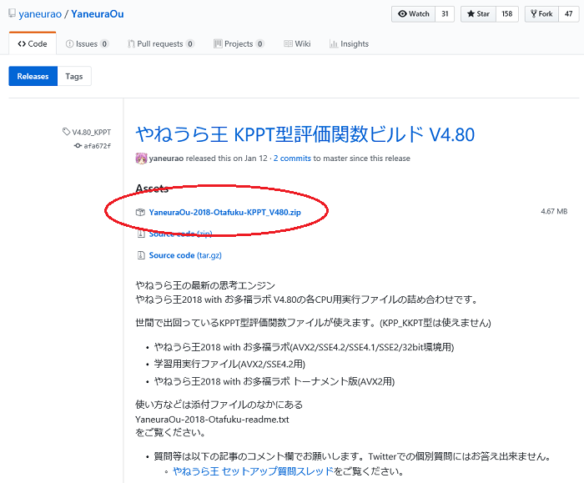This screenshot has width=584, height=483.
Task: Open the 2 commits link
Action: point(292,158)
